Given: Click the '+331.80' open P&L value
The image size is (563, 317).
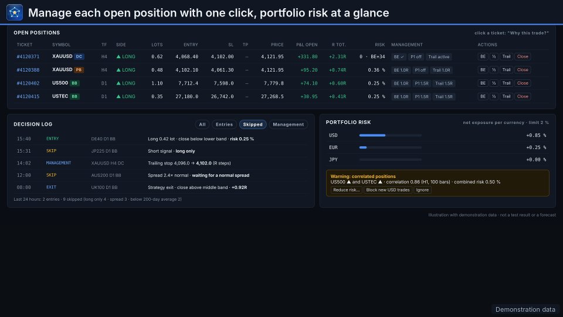Looking at the screenshot, I should click(x=309, y=56).
